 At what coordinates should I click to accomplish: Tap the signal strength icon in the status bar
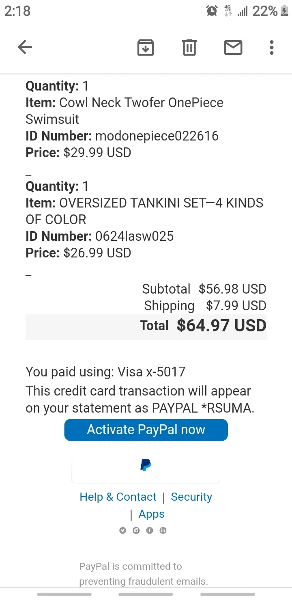[x=243, y=12]
